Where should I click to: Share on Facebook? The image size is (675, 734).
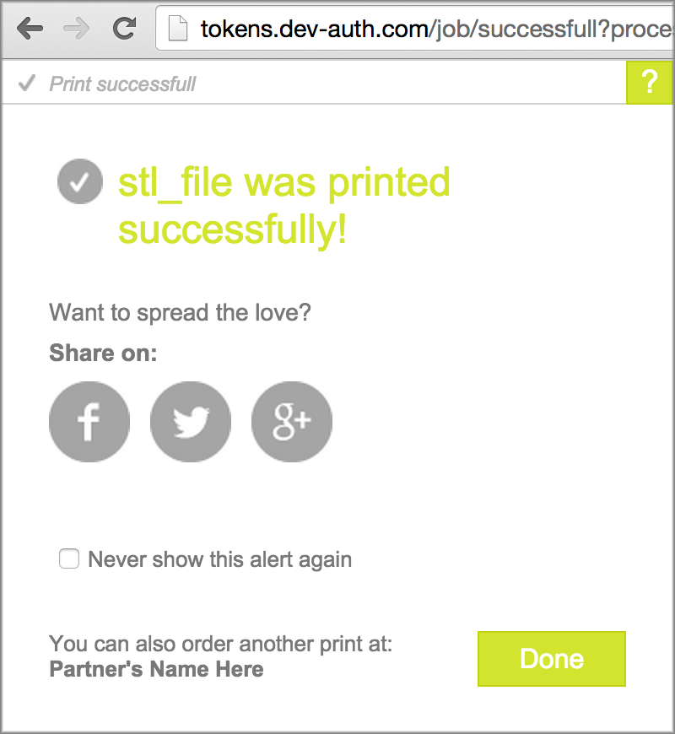click(89, 422)
